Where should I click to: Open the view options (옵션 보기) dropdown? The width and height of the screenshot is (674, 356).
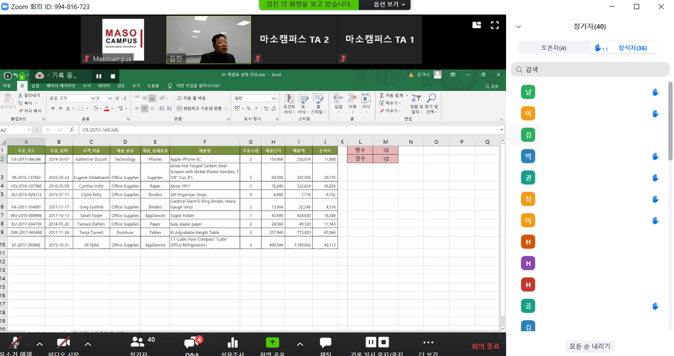[x=389, y=4]
